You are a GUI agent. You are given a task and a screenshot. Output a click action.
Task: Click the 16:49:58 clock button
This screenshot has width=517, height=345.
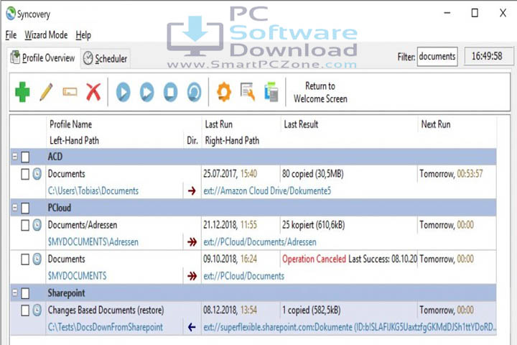click(x=488, y=56)
